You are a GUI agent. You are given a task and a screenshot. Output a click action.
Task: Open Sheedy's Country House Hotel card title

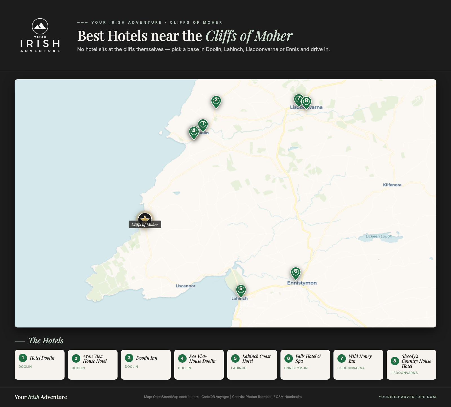click(x=417, y=361)
